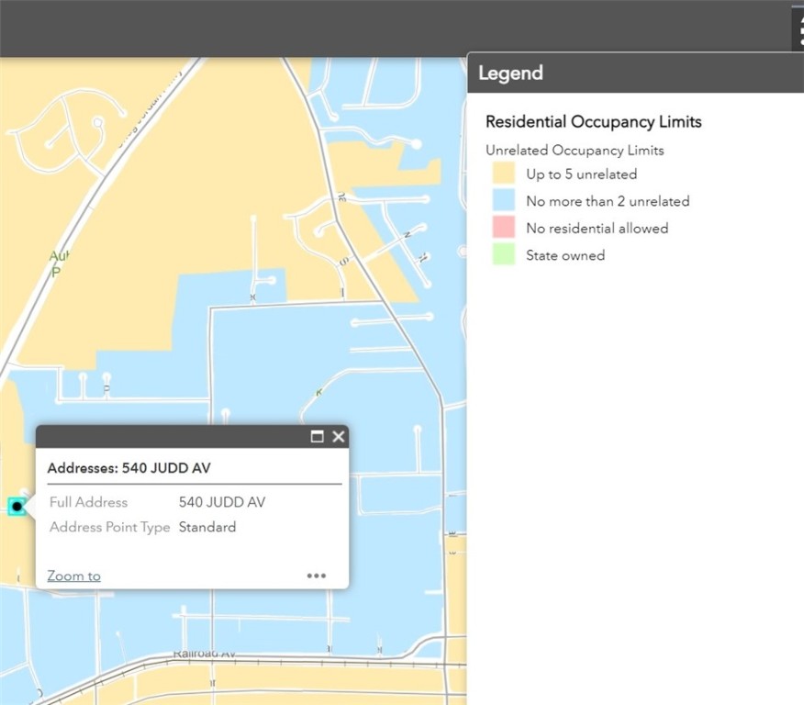Click the 'No residential allowed' legend label

click(597, 228)
